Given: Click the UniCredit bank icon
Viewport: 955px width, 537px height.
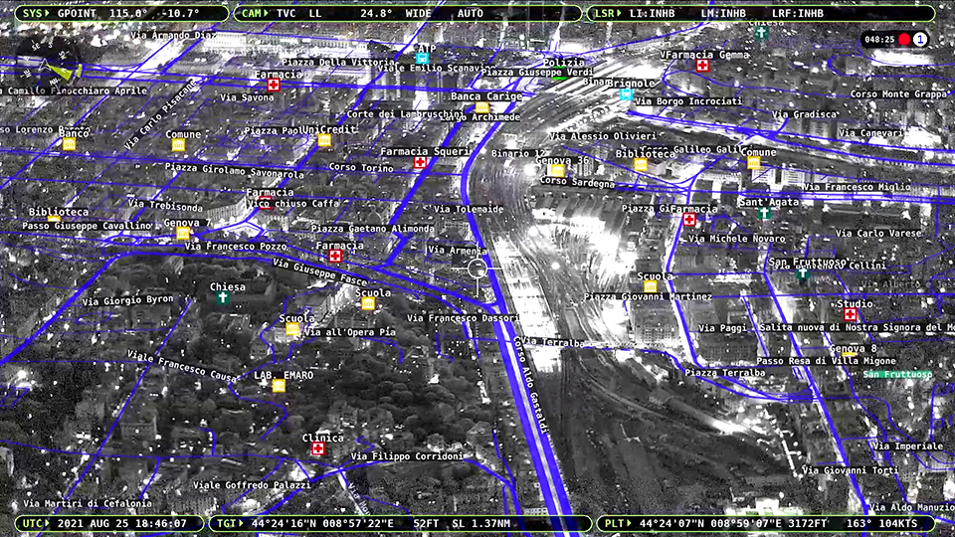Looking at the screenshot, I should [x=324, y=140].
